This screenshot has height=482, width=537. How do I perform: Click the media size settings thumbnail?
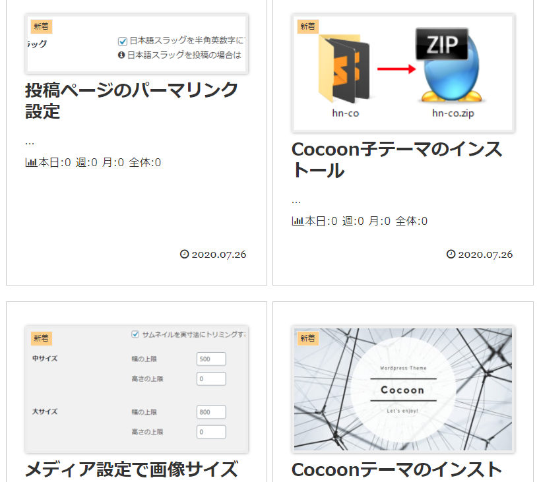137,389
